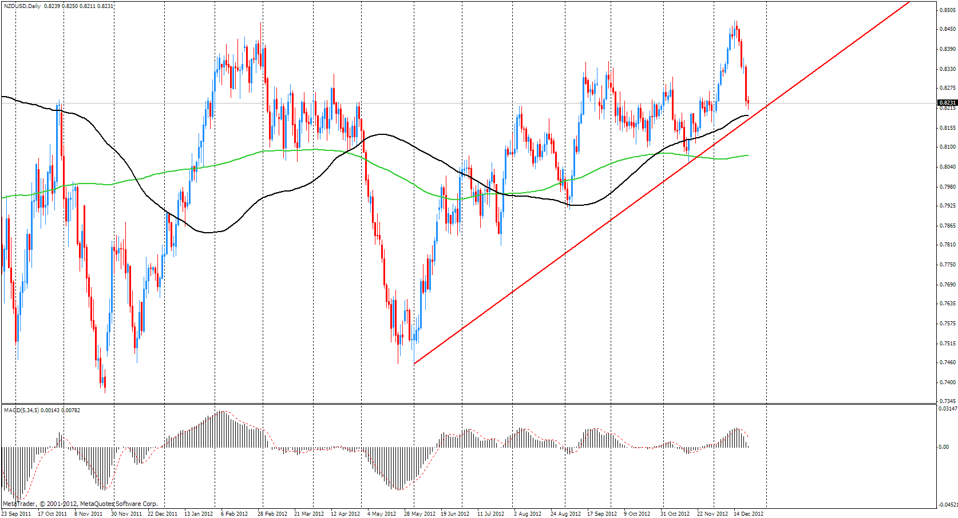Click the 9 Oct 2012 date label
Screen dimensions: 958x518
point(637,513)
